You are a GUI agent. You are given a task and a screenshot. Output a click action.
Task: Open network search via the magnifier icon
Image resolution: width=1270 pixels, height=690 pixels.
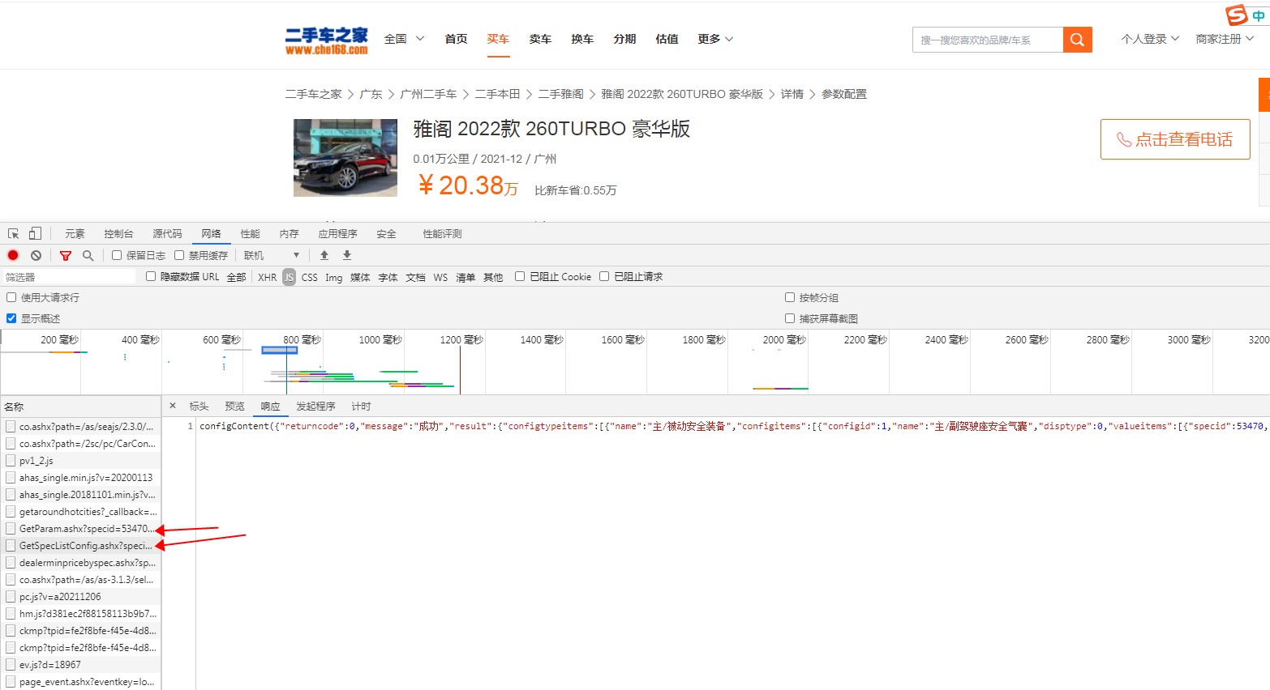click(x=88, y=254)
